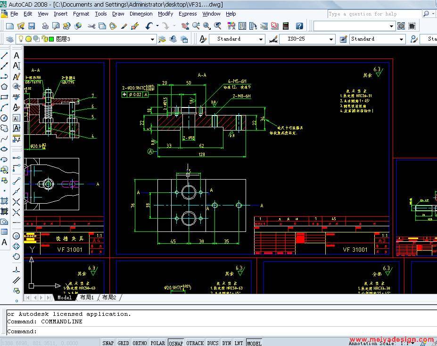
Task: Pick the Circle draw tool
Action: [x=4, y=118]
